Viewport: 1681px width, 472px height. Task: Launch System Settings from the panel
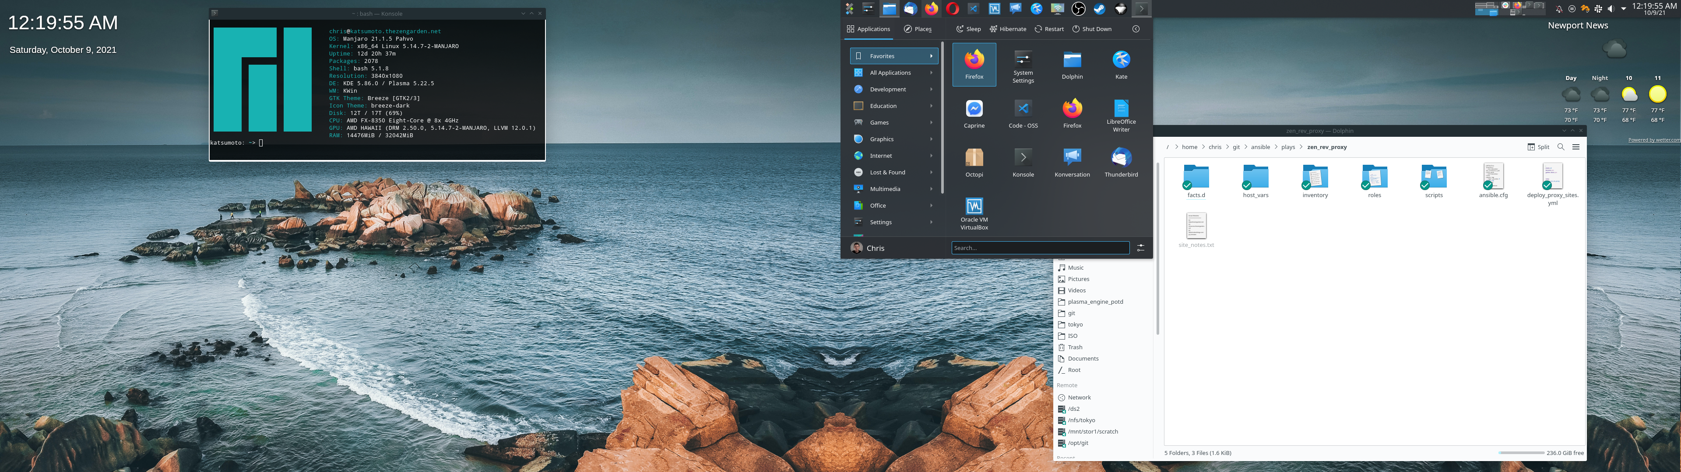tap(868, 8)
